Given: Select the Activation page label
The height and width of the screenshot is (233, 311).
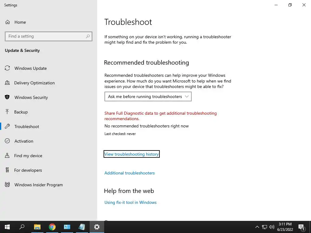Looking at the screenshot, I should click(x=24, y=141).
